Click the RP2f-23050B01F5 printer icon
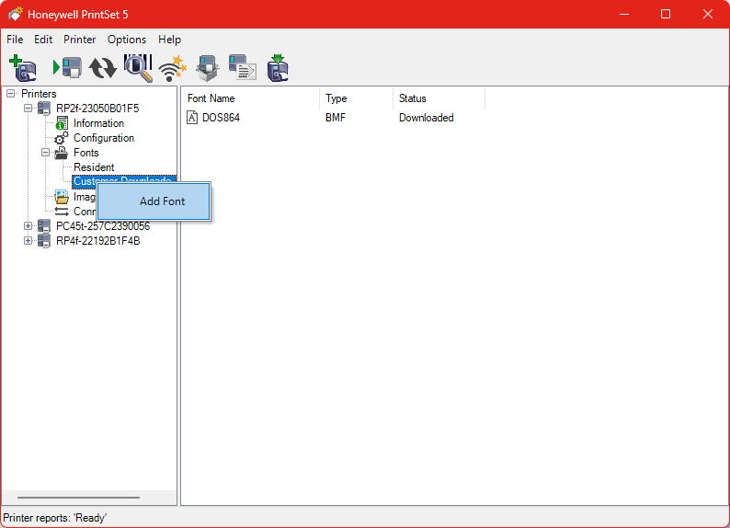Screen dimensions: 730x528 coord(44,109)
